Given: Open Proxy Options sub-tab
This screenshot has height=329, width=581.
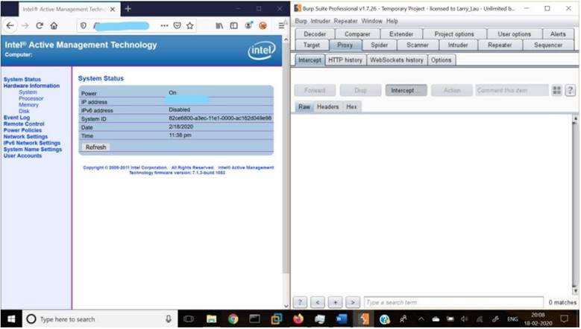Looking at the screenshot, I should [x=442, y=60].
